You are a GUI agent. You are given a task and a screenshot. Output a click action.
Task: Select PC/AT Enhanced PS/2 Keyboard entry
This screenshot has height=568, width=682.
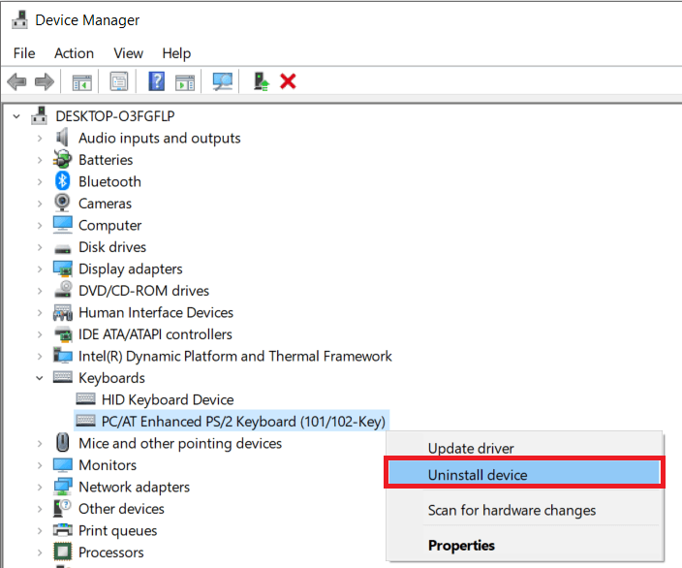click(x=243, y=422)
